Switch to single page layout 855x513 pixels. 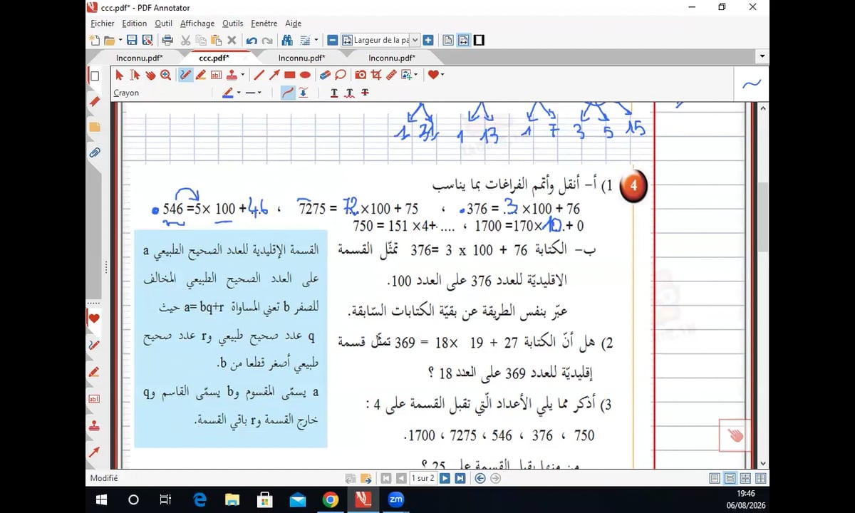(x=715, y=479)
